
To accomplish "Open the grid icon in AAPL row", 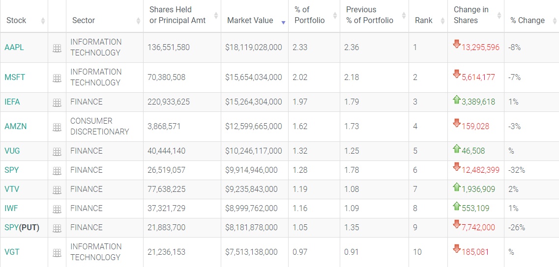I will (57, 48).
